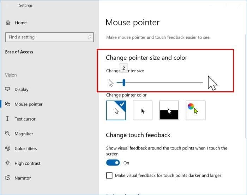Click the Ease of Access heading
Viewport: 247px width, 195px height.
(19, 52)
